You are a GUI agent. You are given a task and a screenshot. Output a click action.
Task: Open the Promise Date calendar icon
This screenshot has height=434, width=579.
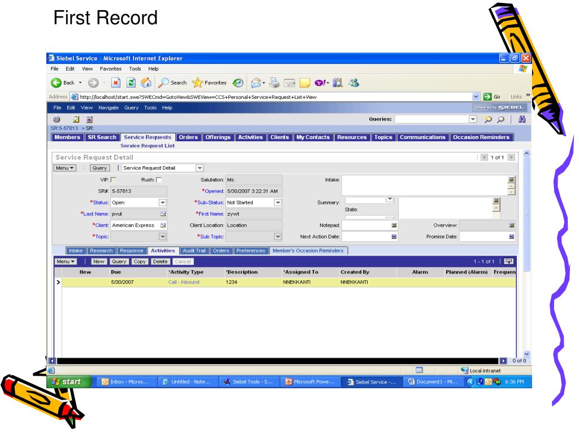click(511, 237)
